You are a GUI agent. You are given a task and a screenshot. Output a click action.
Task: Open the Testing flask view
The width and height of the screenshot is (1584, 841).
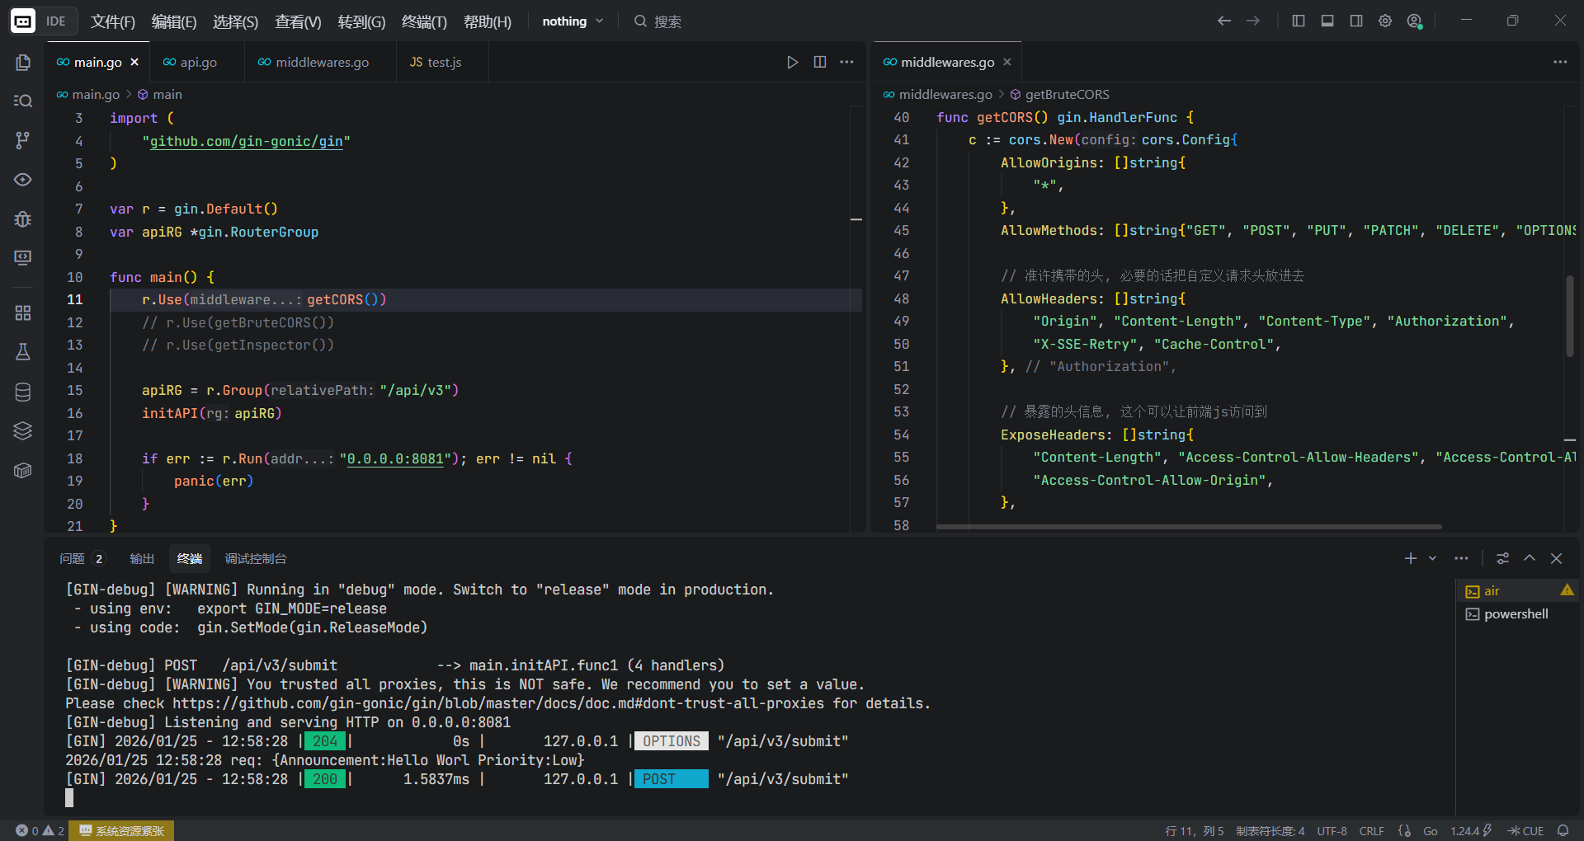[x=23, y=352]
